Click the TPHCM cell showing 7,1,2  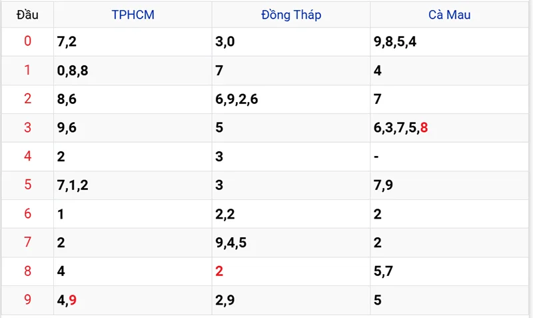[73, 185]
